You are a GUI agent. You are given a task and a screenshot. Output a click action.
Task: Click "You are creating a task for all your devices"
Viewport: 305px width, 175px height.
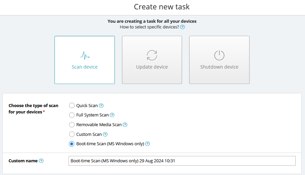152,21
